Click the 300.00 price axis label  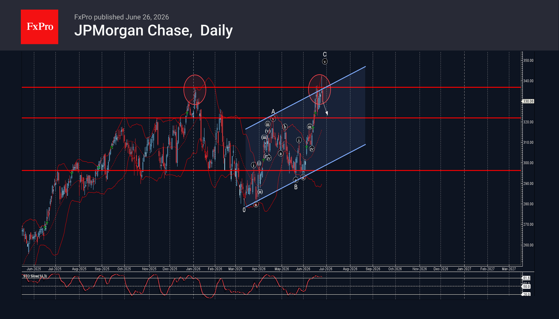coord(528,163)
